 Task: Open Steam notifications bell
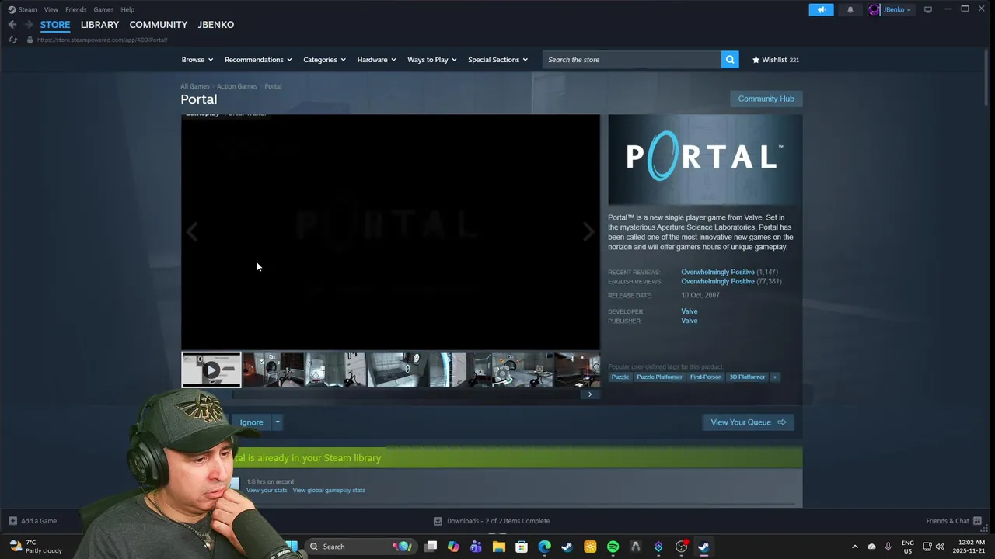[850, 9]
